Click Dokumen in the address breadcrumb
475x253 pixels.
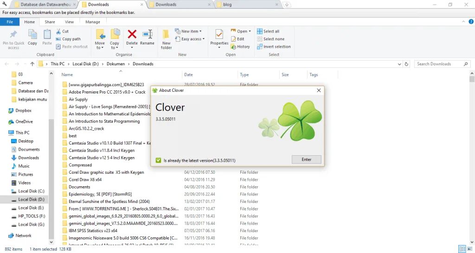point(116,64)
